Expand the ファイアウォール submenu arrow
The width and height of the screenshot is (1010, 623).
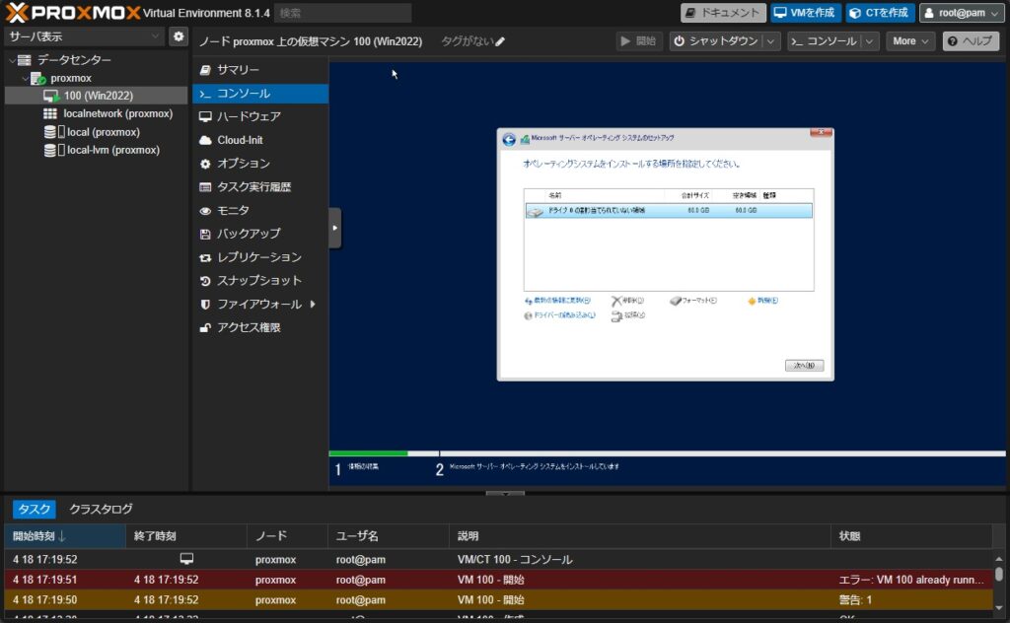click(313, 304)
